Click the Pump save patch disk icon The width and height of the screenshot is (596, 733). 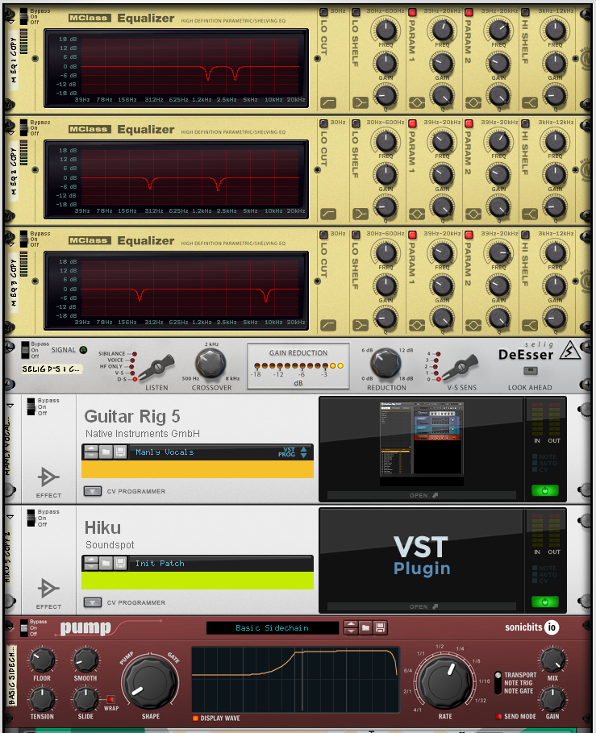[x=380, y=627]
